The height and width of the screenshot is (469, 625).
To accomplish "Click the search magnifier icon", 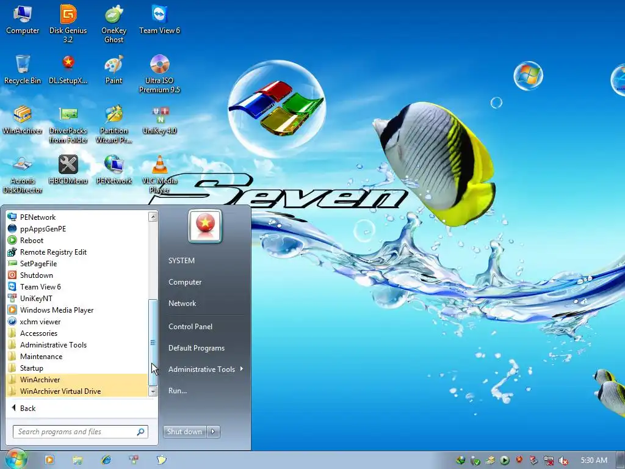I will click(141, 432).
